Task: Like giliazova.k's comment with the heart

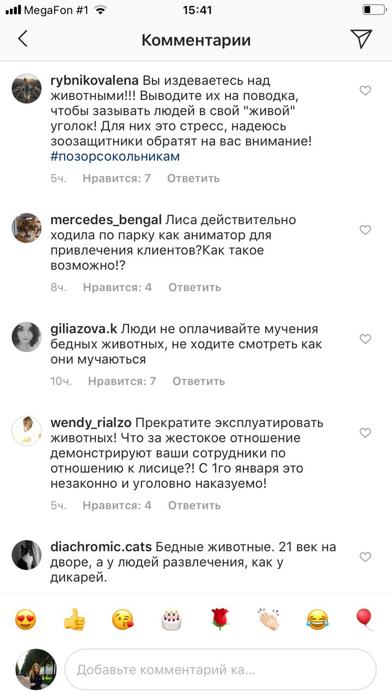Action: pos(365,339)
